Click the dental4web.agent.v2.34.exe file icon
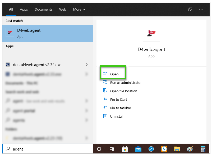This screenshot has width=212, height=155. click(x=8, y=65)
